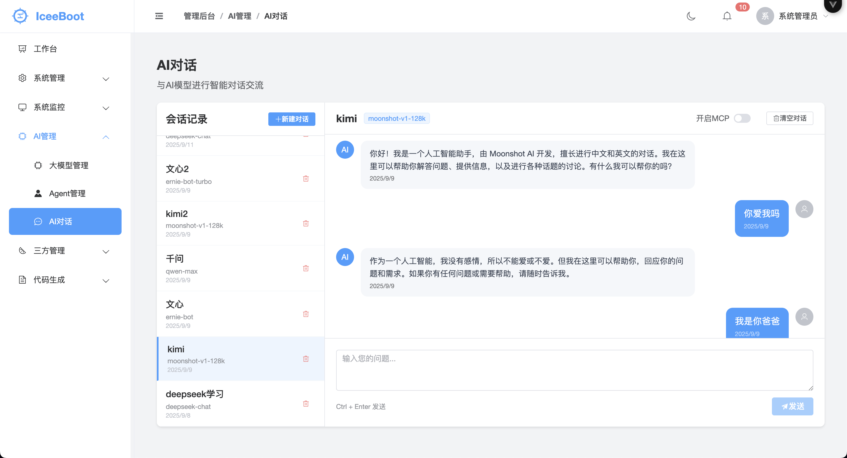Click the qwen-max model label
847x458 pixels.
182,271
